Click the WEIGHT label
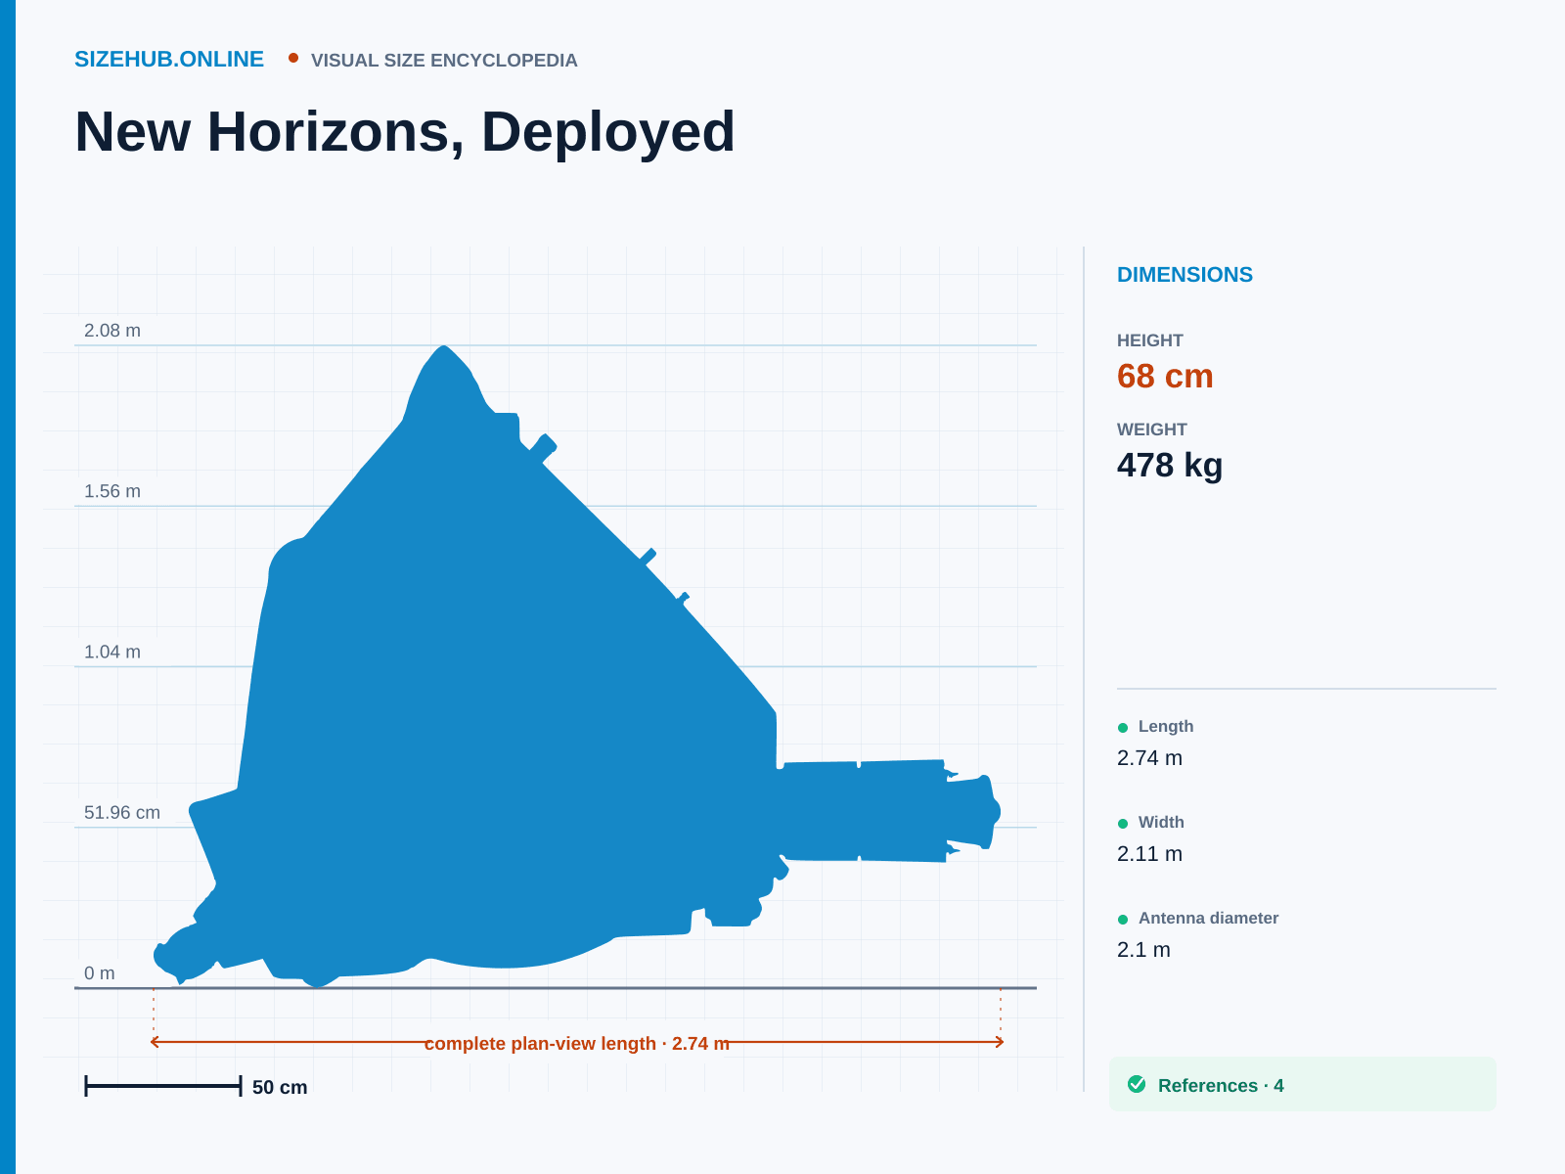Viewport: 1565px width, 1174px height. tap(1152, 429)
